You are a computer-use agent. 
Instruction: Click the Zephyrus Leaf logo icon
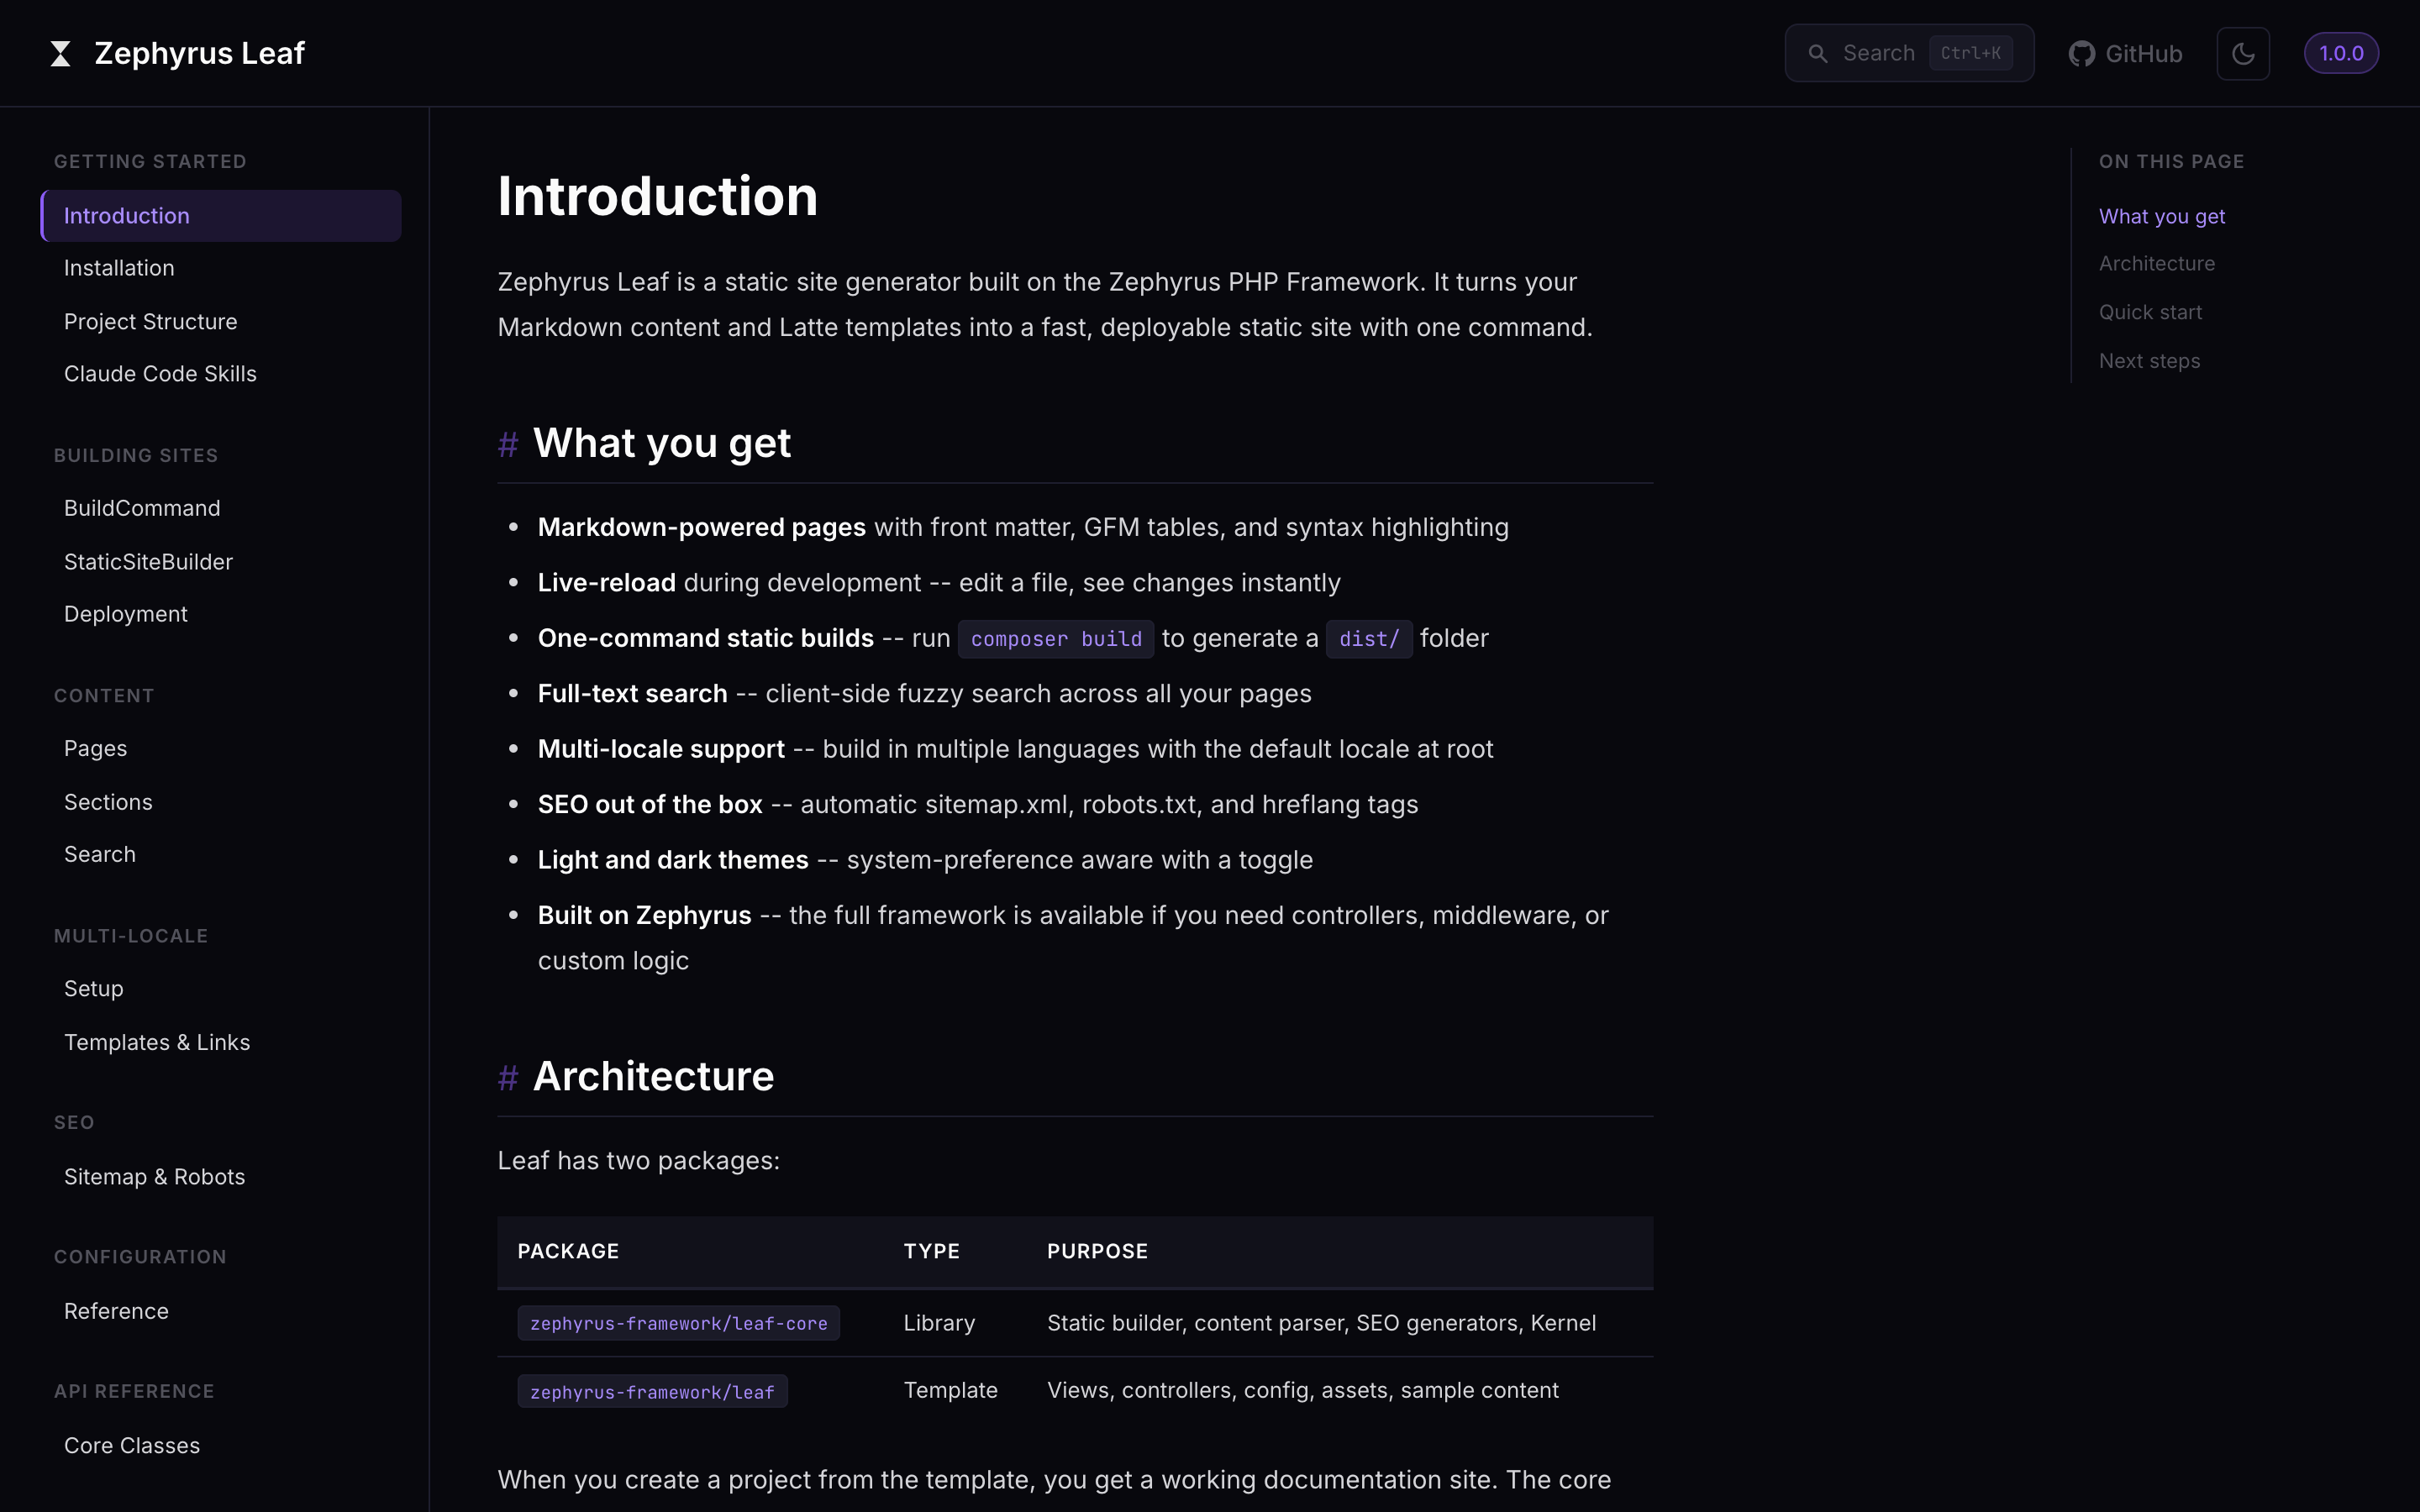point(60,53)
